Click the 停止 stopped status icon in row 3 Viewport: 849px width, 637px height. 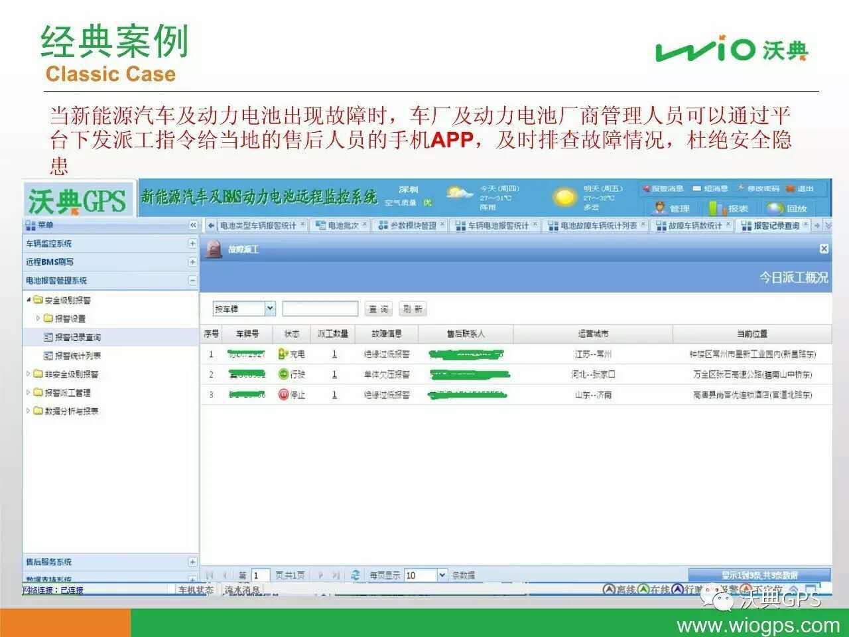[283, 395]
